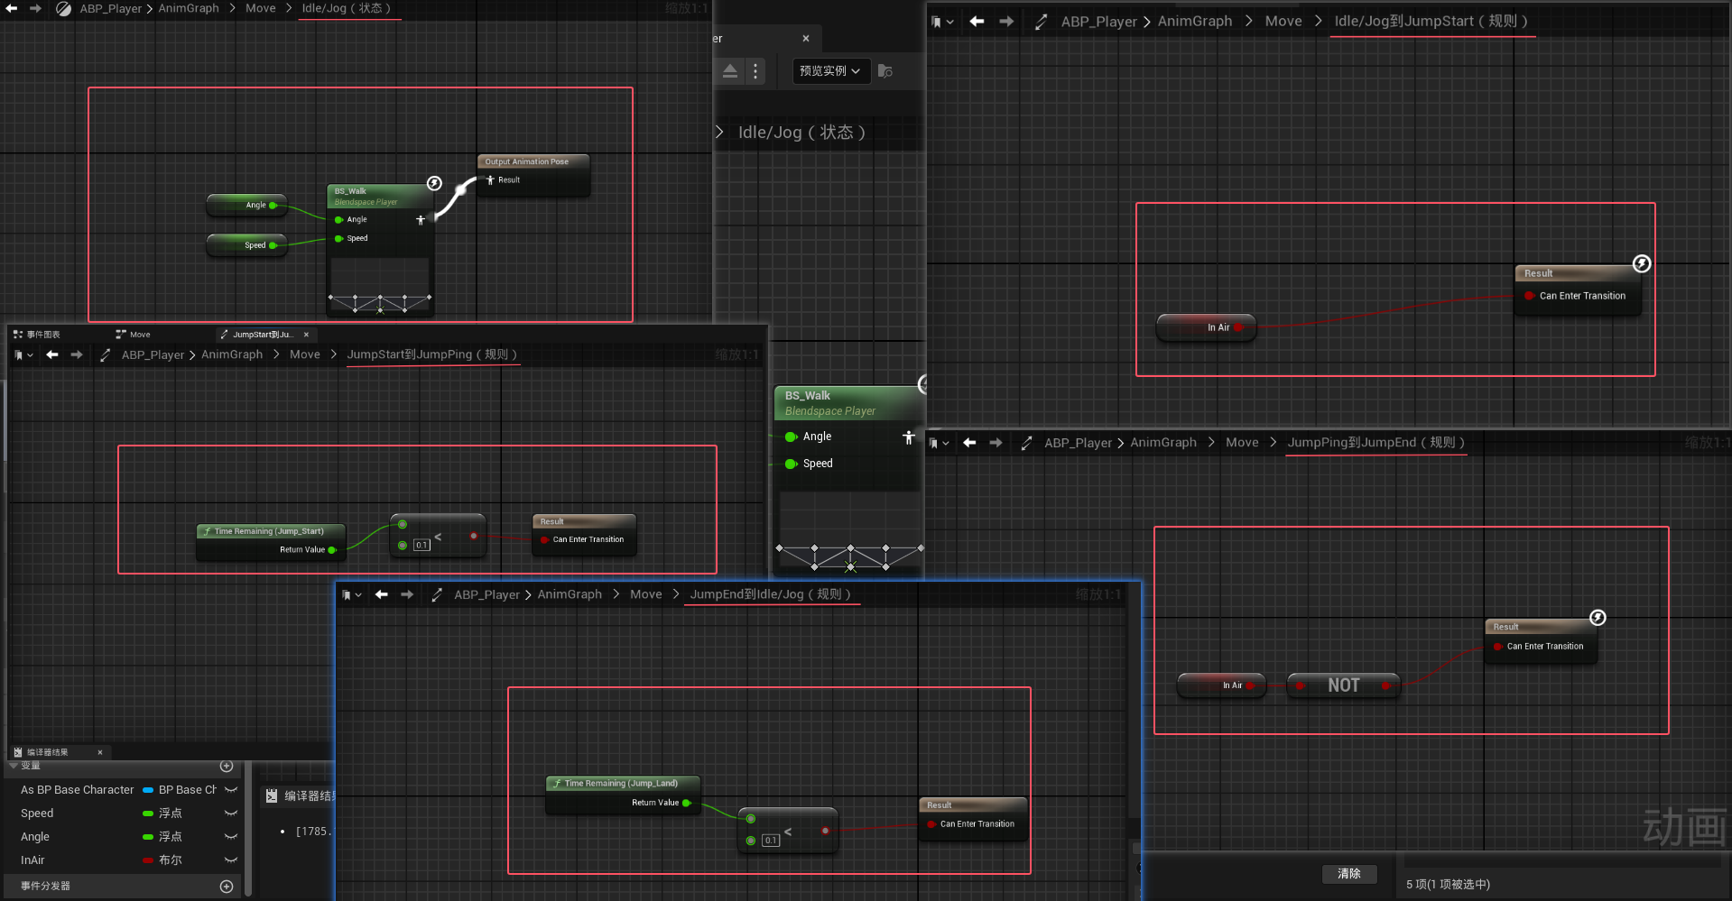Screen dimensions: 1732x901
Task: Go forward in Idle/Jog到JumpStart rule graph
Action: [1006, 22]
